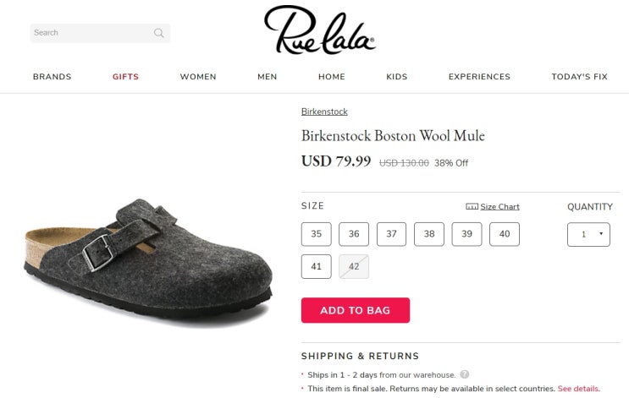Open the Size Chart link

[x=499, y=207]
